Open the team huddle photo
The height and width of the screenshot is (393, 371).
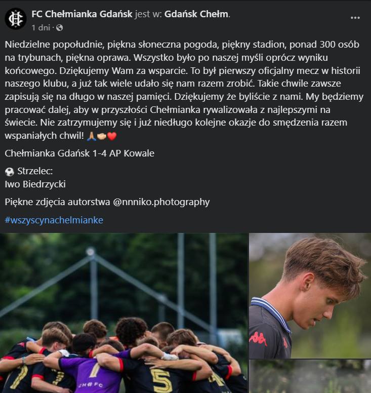point(124,313)
